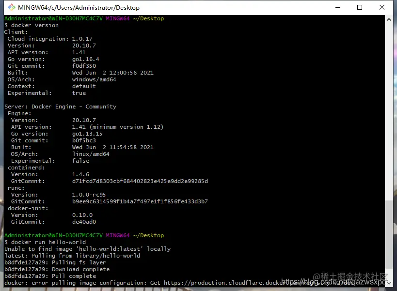This screenshot has height=291, width=397.
Task: Click 'Wed Jun 2 11:54:58 2021' built date
Action: (112, 147)
